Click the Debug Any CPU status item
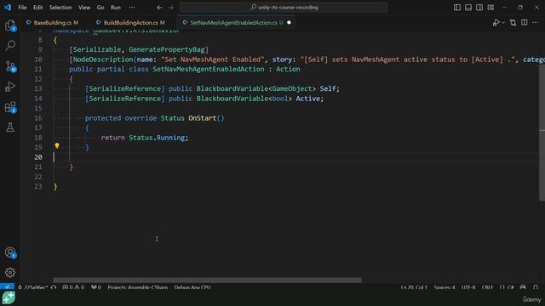This screenshot has width=545, height=306. [x=192, y=287]
